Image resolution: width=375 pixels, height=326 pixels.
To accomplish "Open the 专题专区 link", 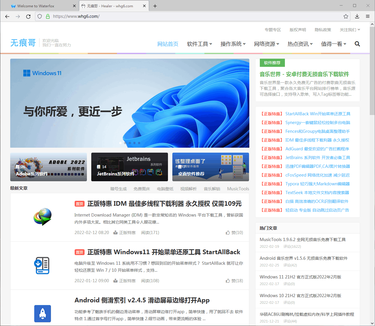I will (273, 30).
